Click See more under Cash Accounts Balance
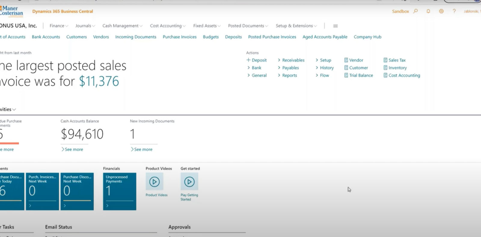This screenshot has width=481, height=237. 72,149
